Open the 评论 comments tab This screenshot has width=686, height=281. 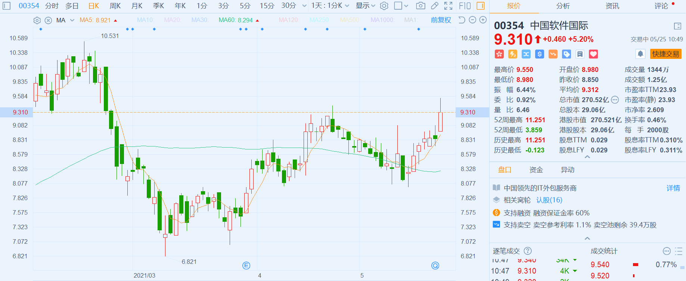tap(661, 6)
